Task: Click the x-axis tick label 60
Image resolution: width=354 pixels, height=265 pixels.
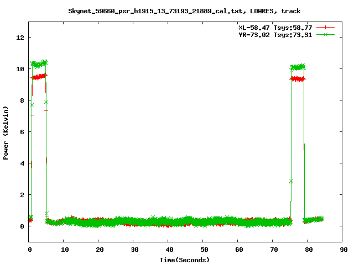Action: click(x=239, y=250)
